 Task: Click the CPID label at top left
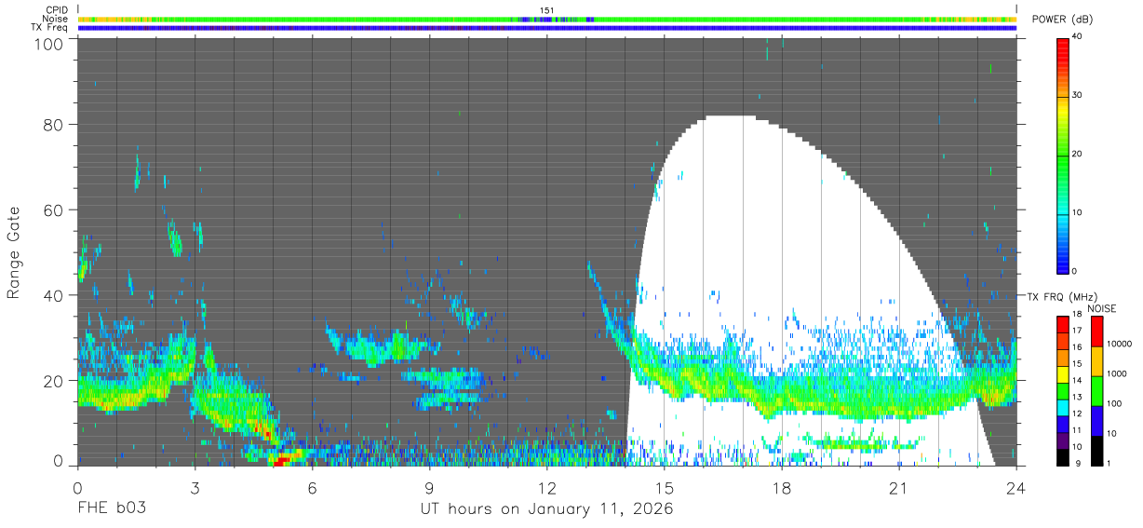coord(55,10)
